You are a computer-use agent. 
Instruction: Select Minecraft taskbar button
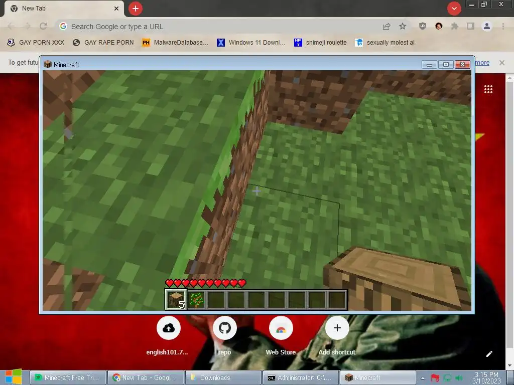(378, 377)
